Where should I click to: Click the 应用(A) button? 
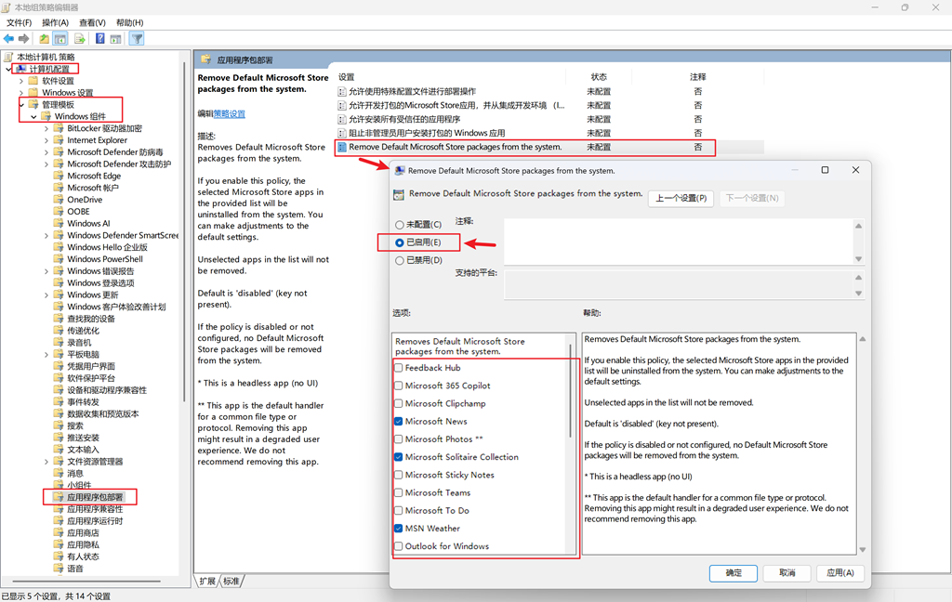840,573
